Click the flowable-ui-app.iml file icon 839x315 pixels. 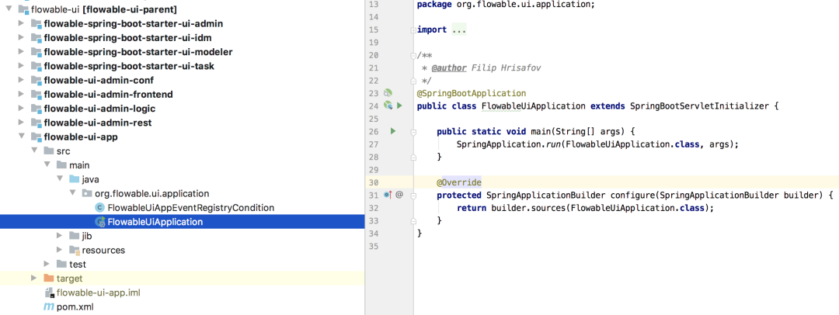click(49, 292)
